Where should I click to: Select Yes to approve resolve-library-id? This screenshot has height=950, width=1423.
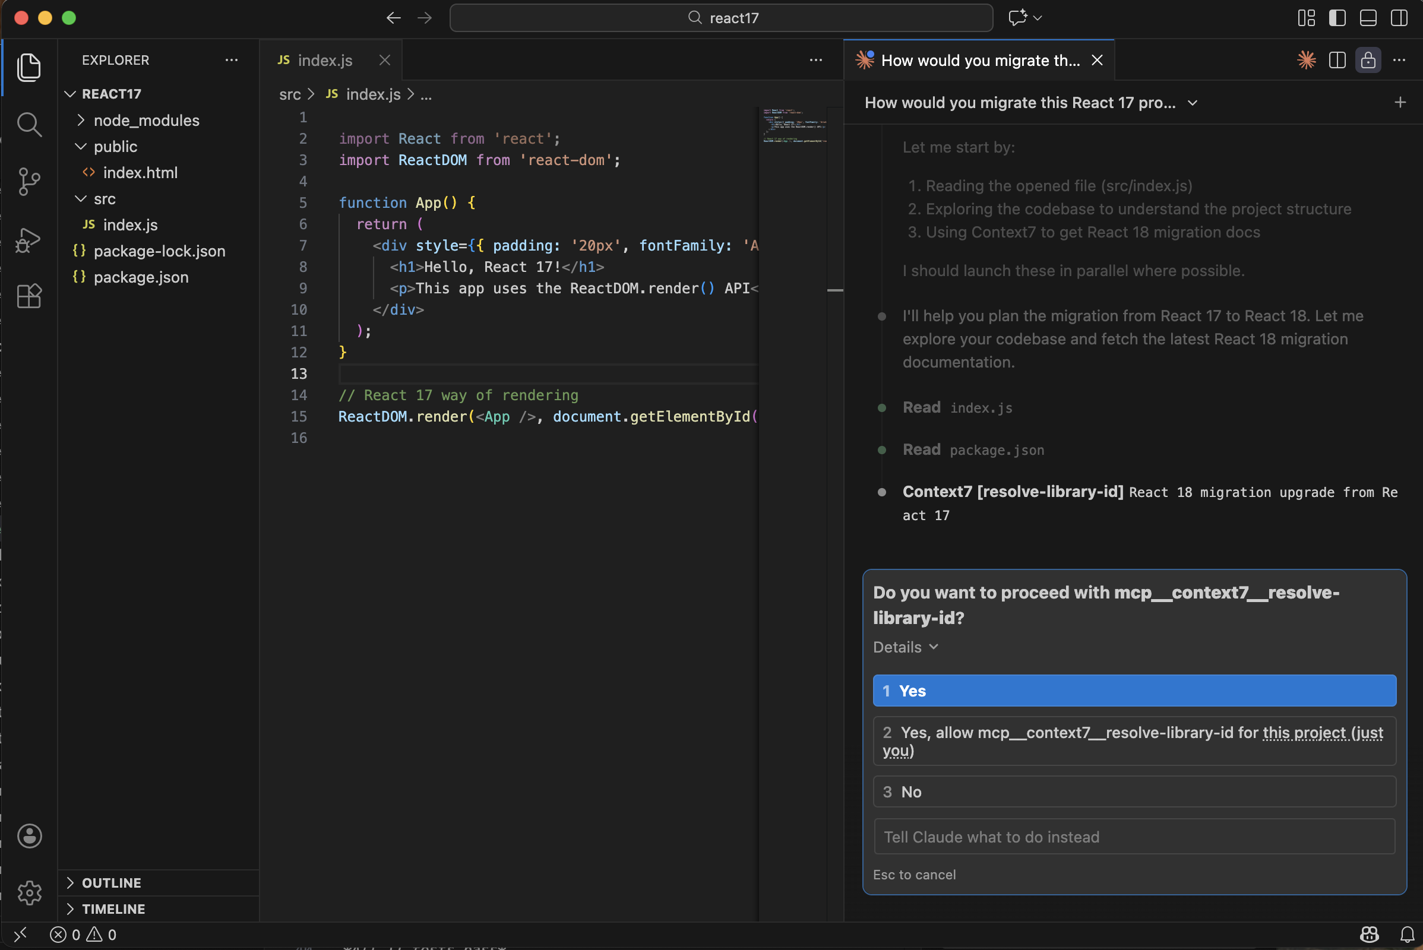1134,690
